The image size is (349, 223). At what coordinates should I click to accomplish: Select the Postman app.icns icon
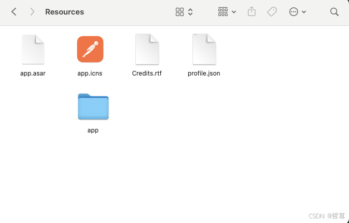click(90, 49)
